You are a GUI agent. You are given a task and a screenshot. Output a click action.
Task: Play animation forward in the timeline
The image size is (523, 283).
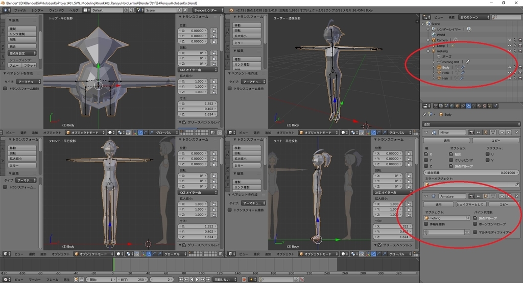point(197,279)
